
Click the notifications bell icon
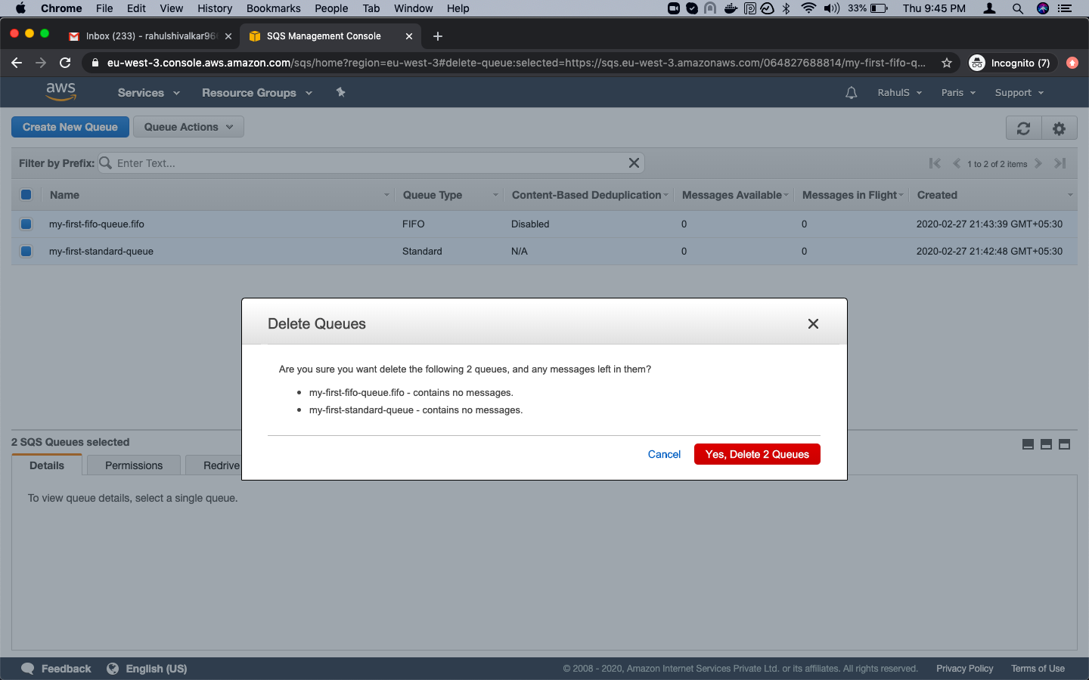click(851, 93)
